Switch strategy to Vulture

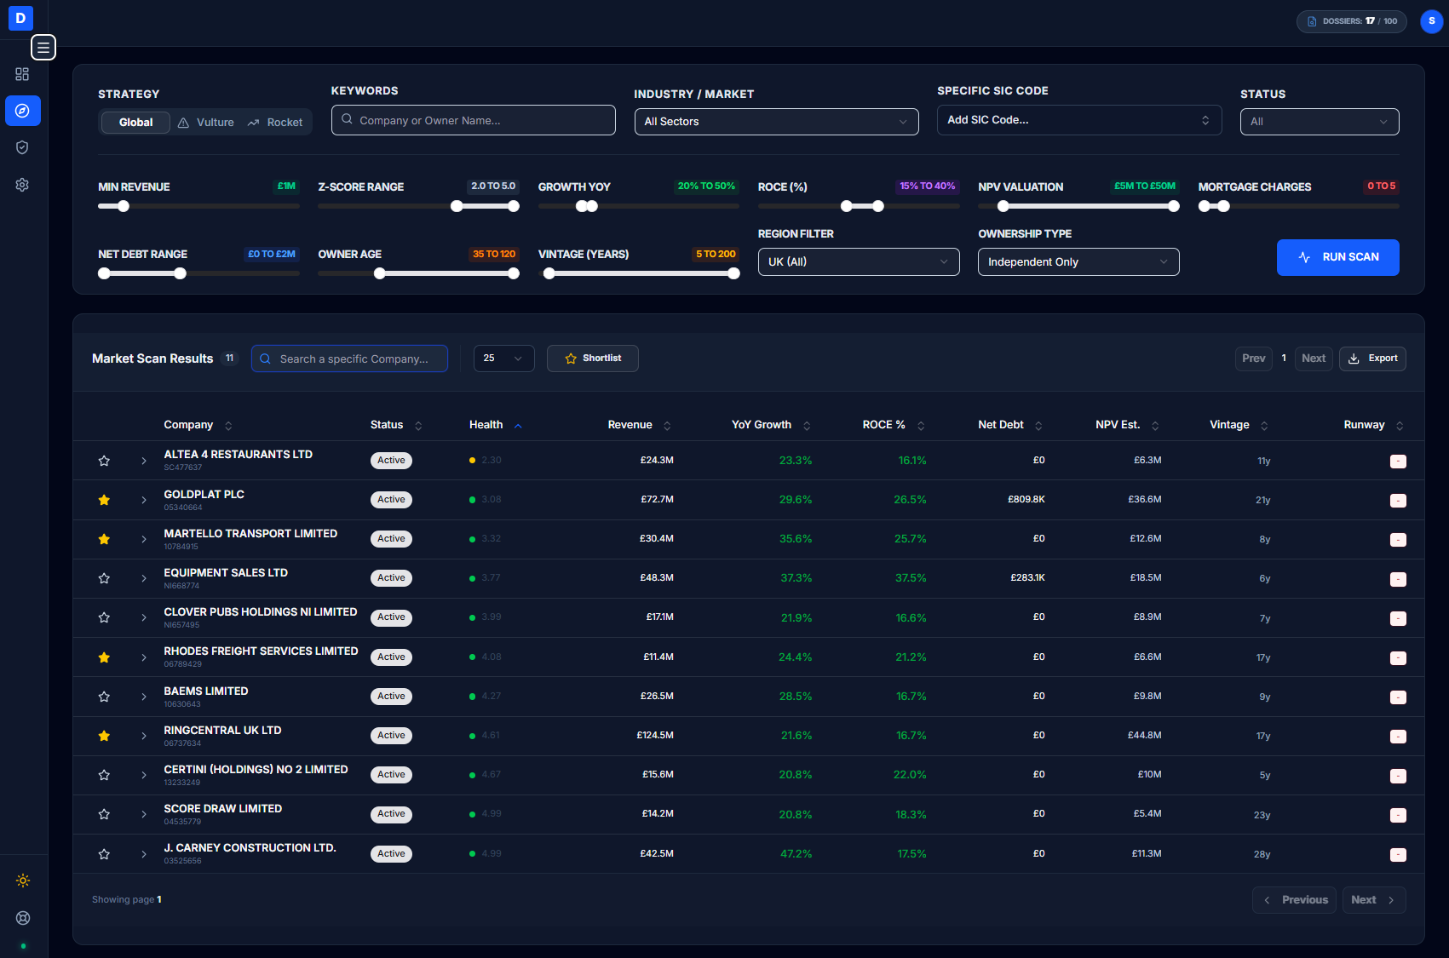click(x=206, y=122)
